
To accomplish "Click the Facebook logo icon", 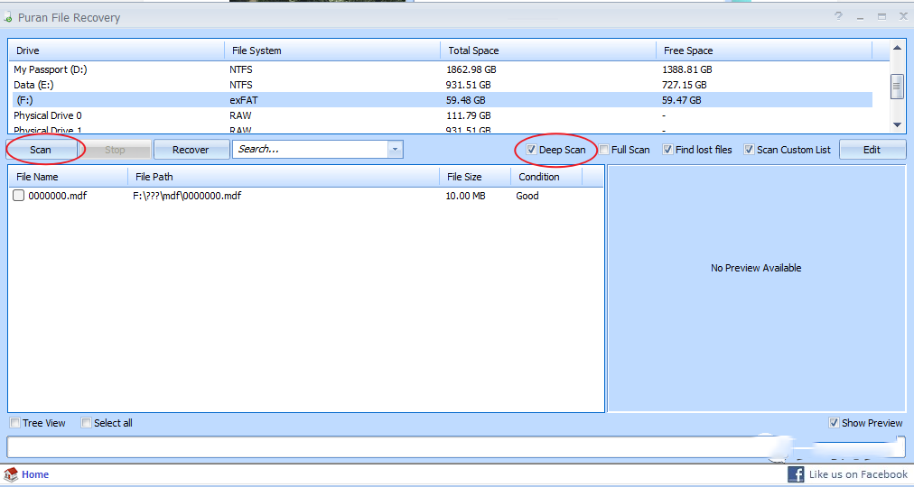I will click(x=796, y=474).
